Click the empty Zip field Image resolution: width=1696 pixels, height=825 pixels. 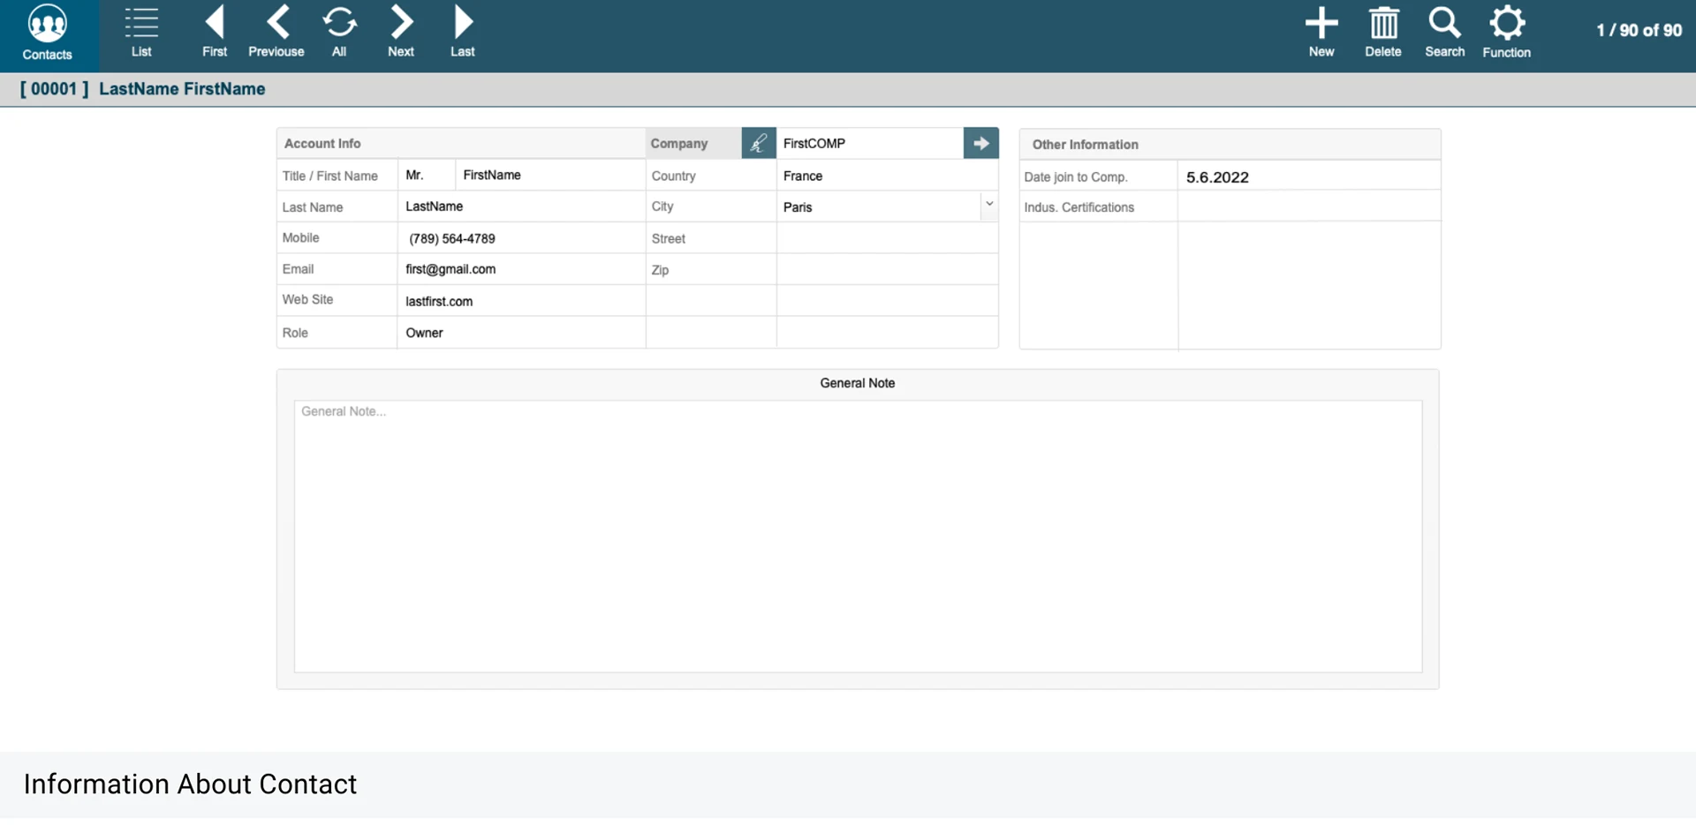[x=888, y=270]
